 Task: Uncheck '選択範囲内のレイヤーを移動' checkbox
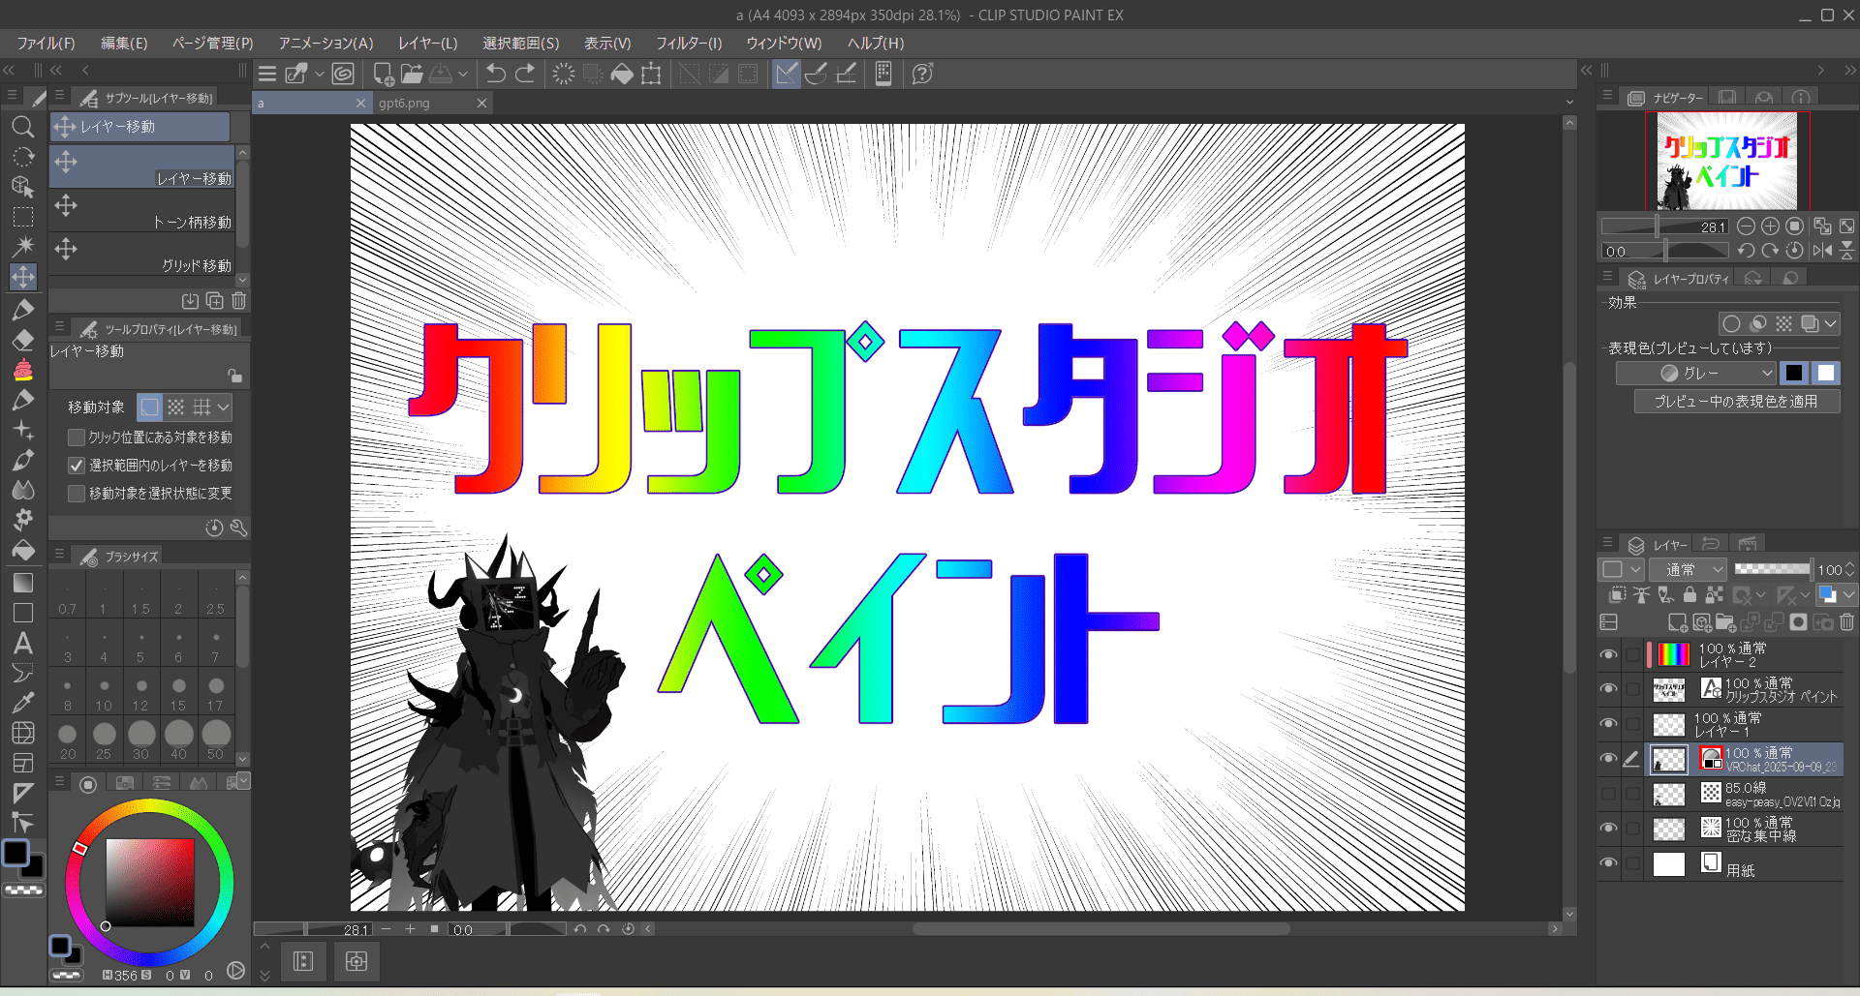tap(77, 466)
